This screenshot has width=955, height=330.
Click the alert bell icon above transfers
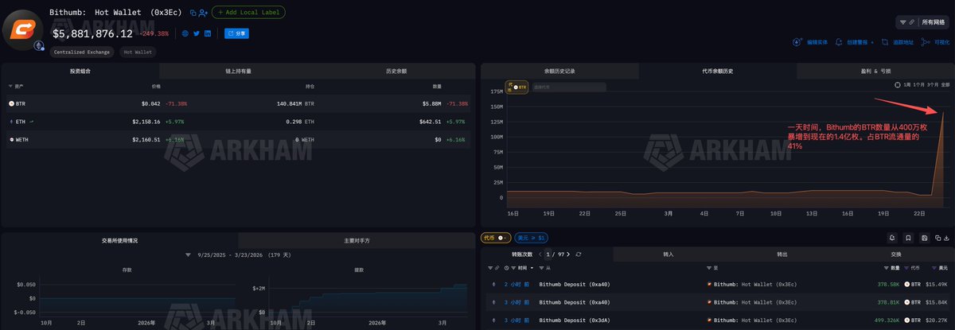click(x=892, y=237)
